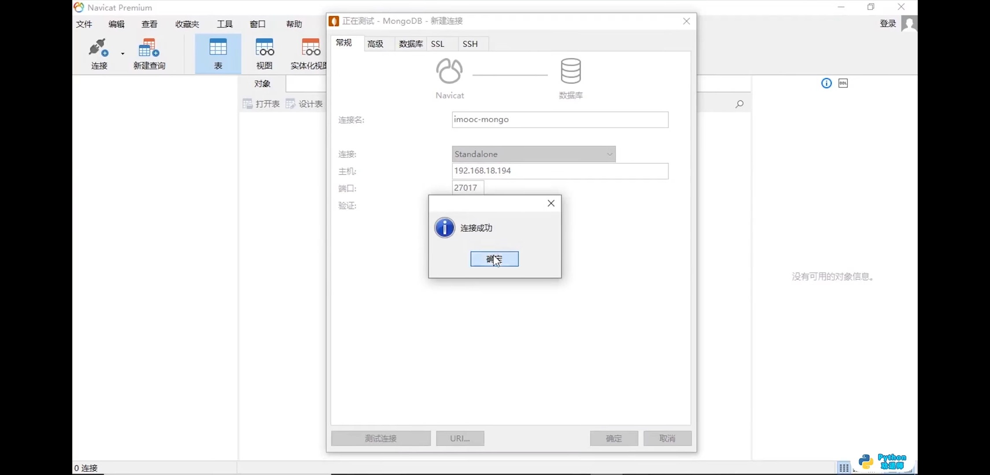Open the Favorites (收藏夹) menu
This screenshot has height=475, width=990.
(x=187, y=24)
